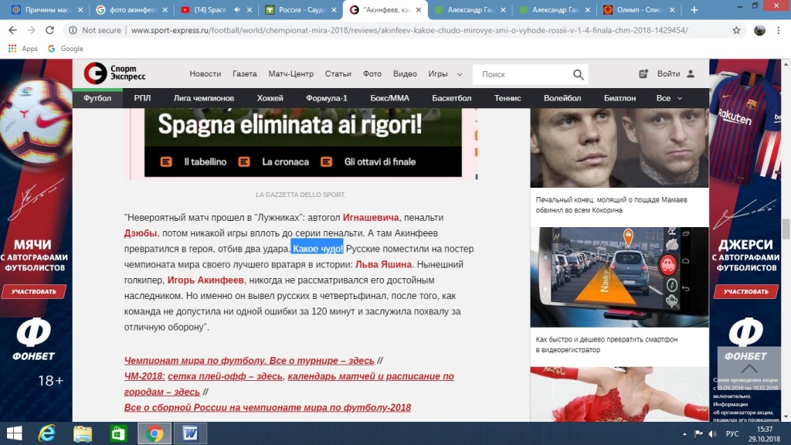
Task: Open the Фото section
Action: (x=372, y=73)
